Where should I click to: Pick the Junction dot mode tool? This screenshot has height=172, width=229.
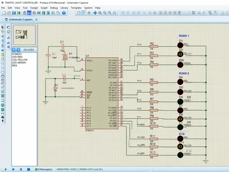pyautogui.click(x=3, y=36)
